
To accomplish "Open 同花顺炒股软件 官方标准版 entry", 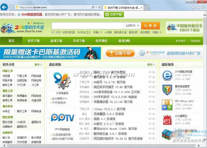I will pos(118,139).
